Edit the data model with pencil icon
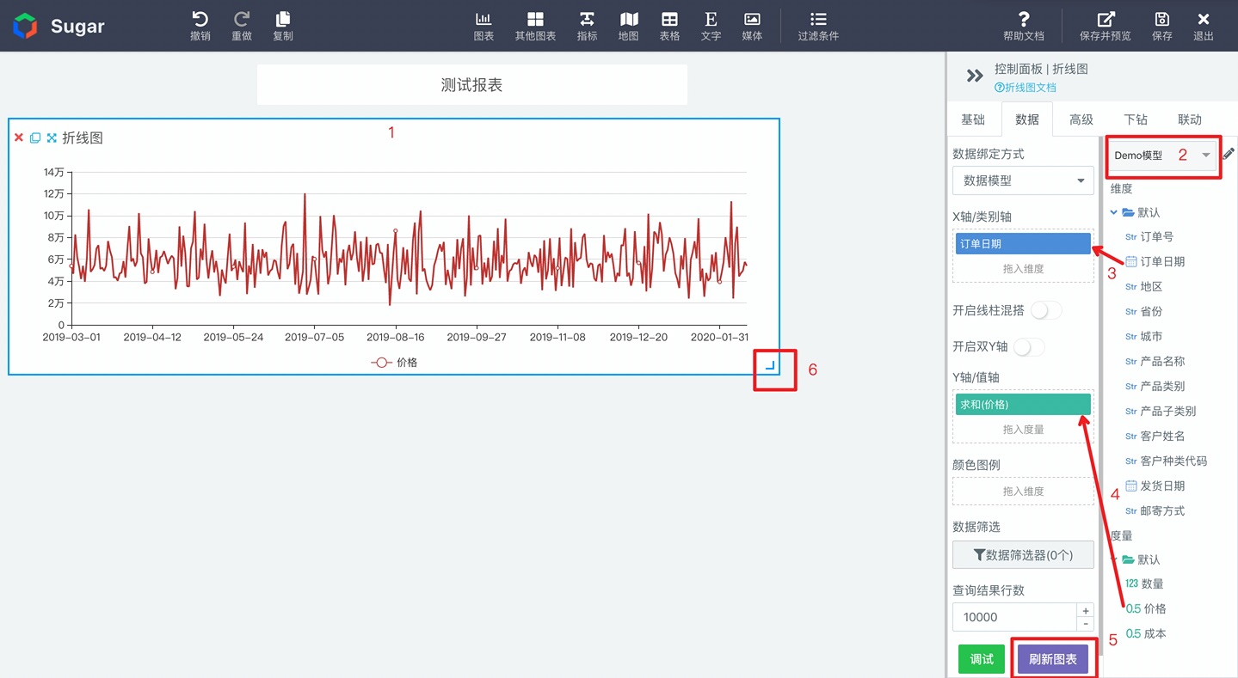 click(x=1229, y=154)
